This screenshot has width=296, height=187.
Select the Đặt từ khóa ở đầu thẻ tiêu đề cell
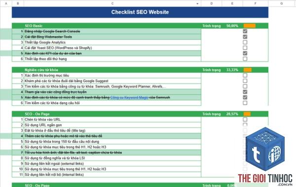point(112,130)
